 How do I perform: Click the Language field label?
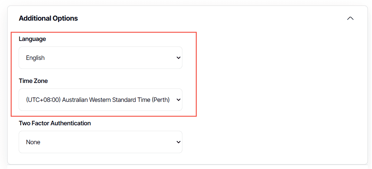pos(32,39)
